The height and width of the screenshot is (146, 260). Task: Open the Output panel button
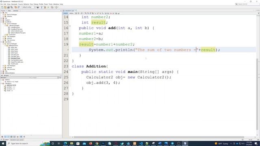pyautogui.click(x=6, y=140)
